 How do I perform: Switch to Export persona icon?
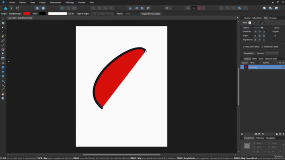[x=17, y=8]
